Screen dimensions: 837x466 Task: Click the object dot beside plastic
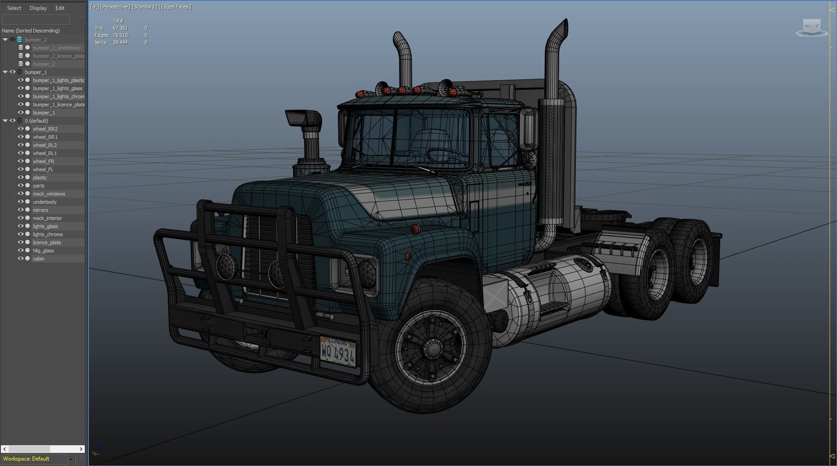(28, 178)
